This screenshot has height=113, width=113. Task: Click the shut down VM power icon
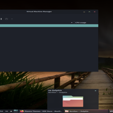pos(6,19)
